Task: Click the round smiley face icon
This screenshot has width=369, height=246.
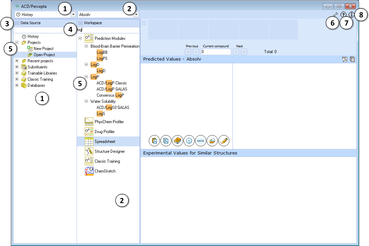Action: tap(189, 141)
